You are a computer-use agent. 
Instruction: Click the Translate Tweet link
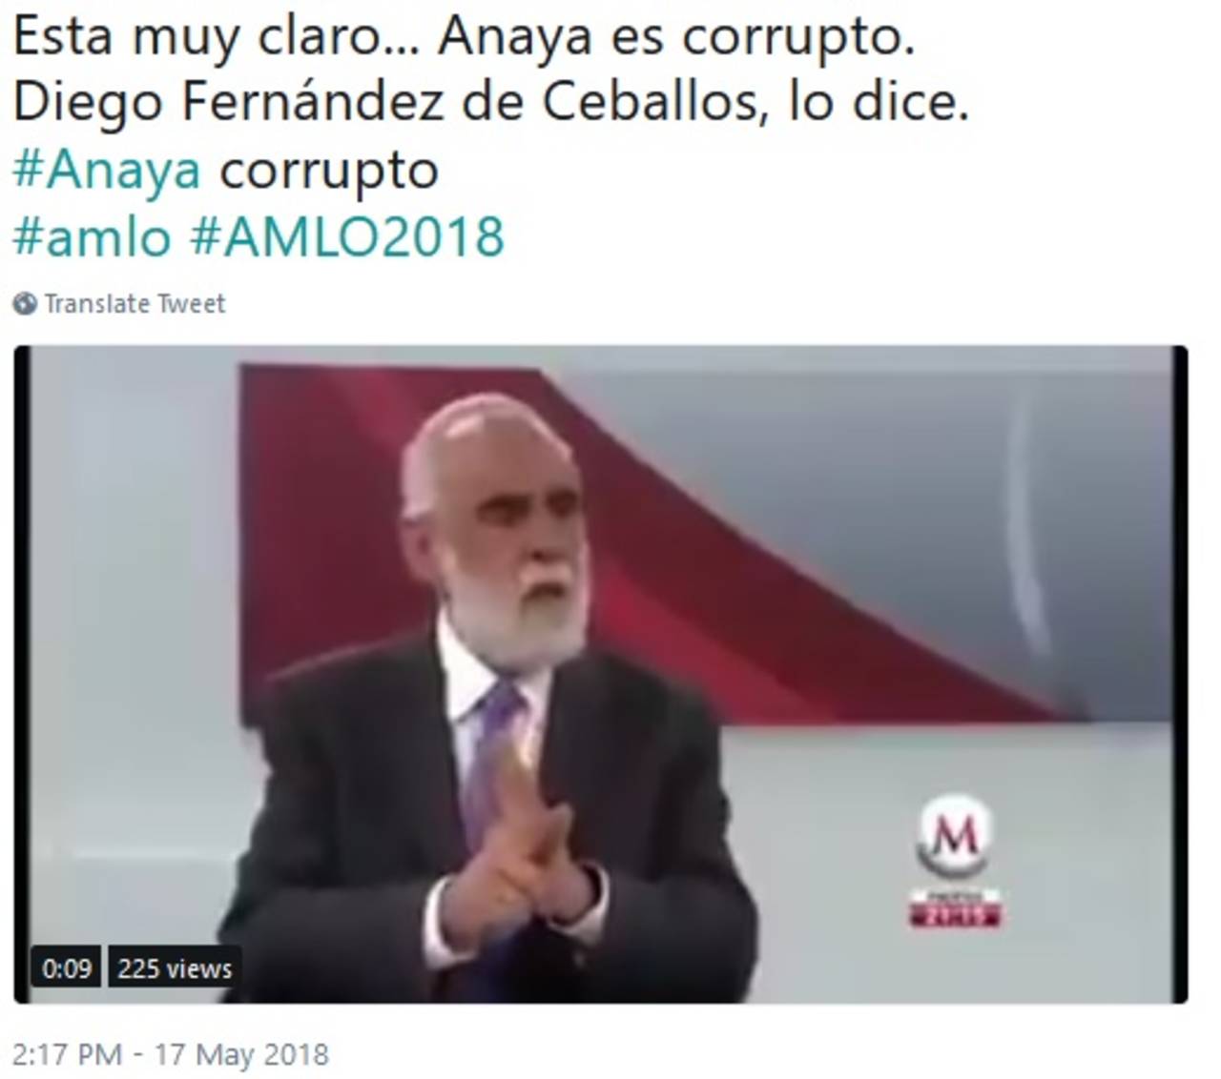135,303
